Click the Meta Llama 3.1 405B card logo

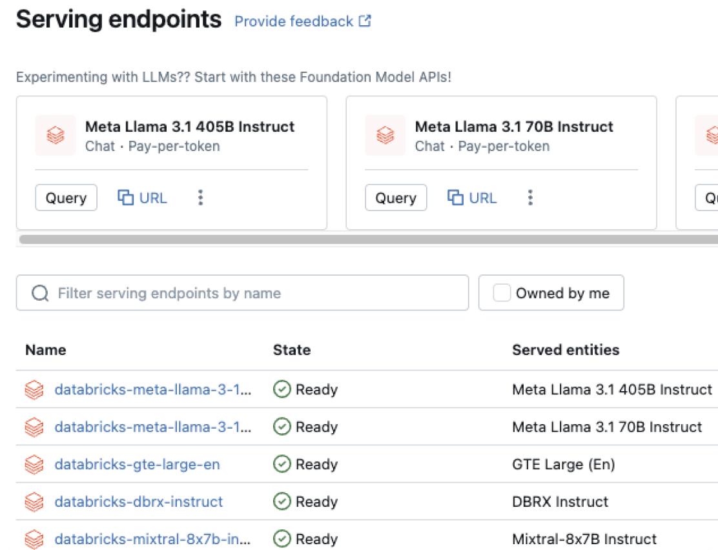pyautogui.click(x=56, y=136)
